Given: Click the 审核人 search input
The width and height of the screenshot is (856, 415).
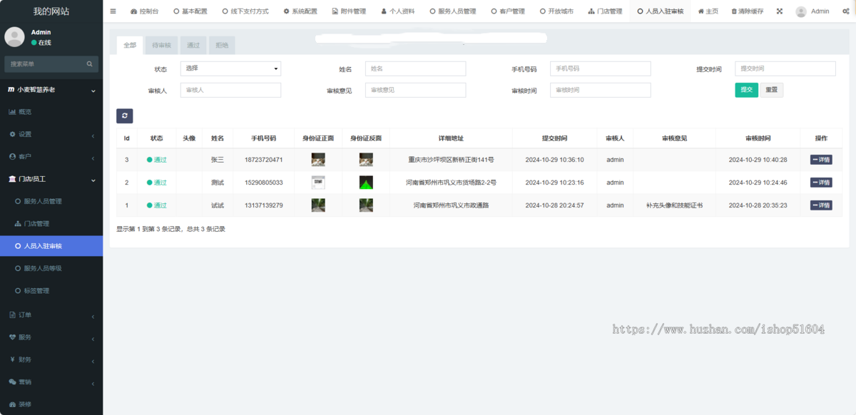Looking at the screenshot, I should [x=230, y=90].
